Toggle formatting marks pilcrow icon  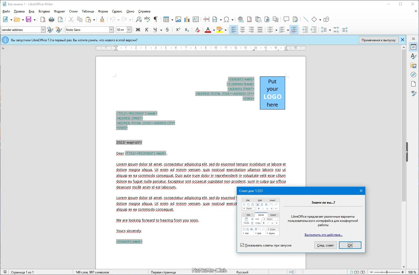(156, 19)
